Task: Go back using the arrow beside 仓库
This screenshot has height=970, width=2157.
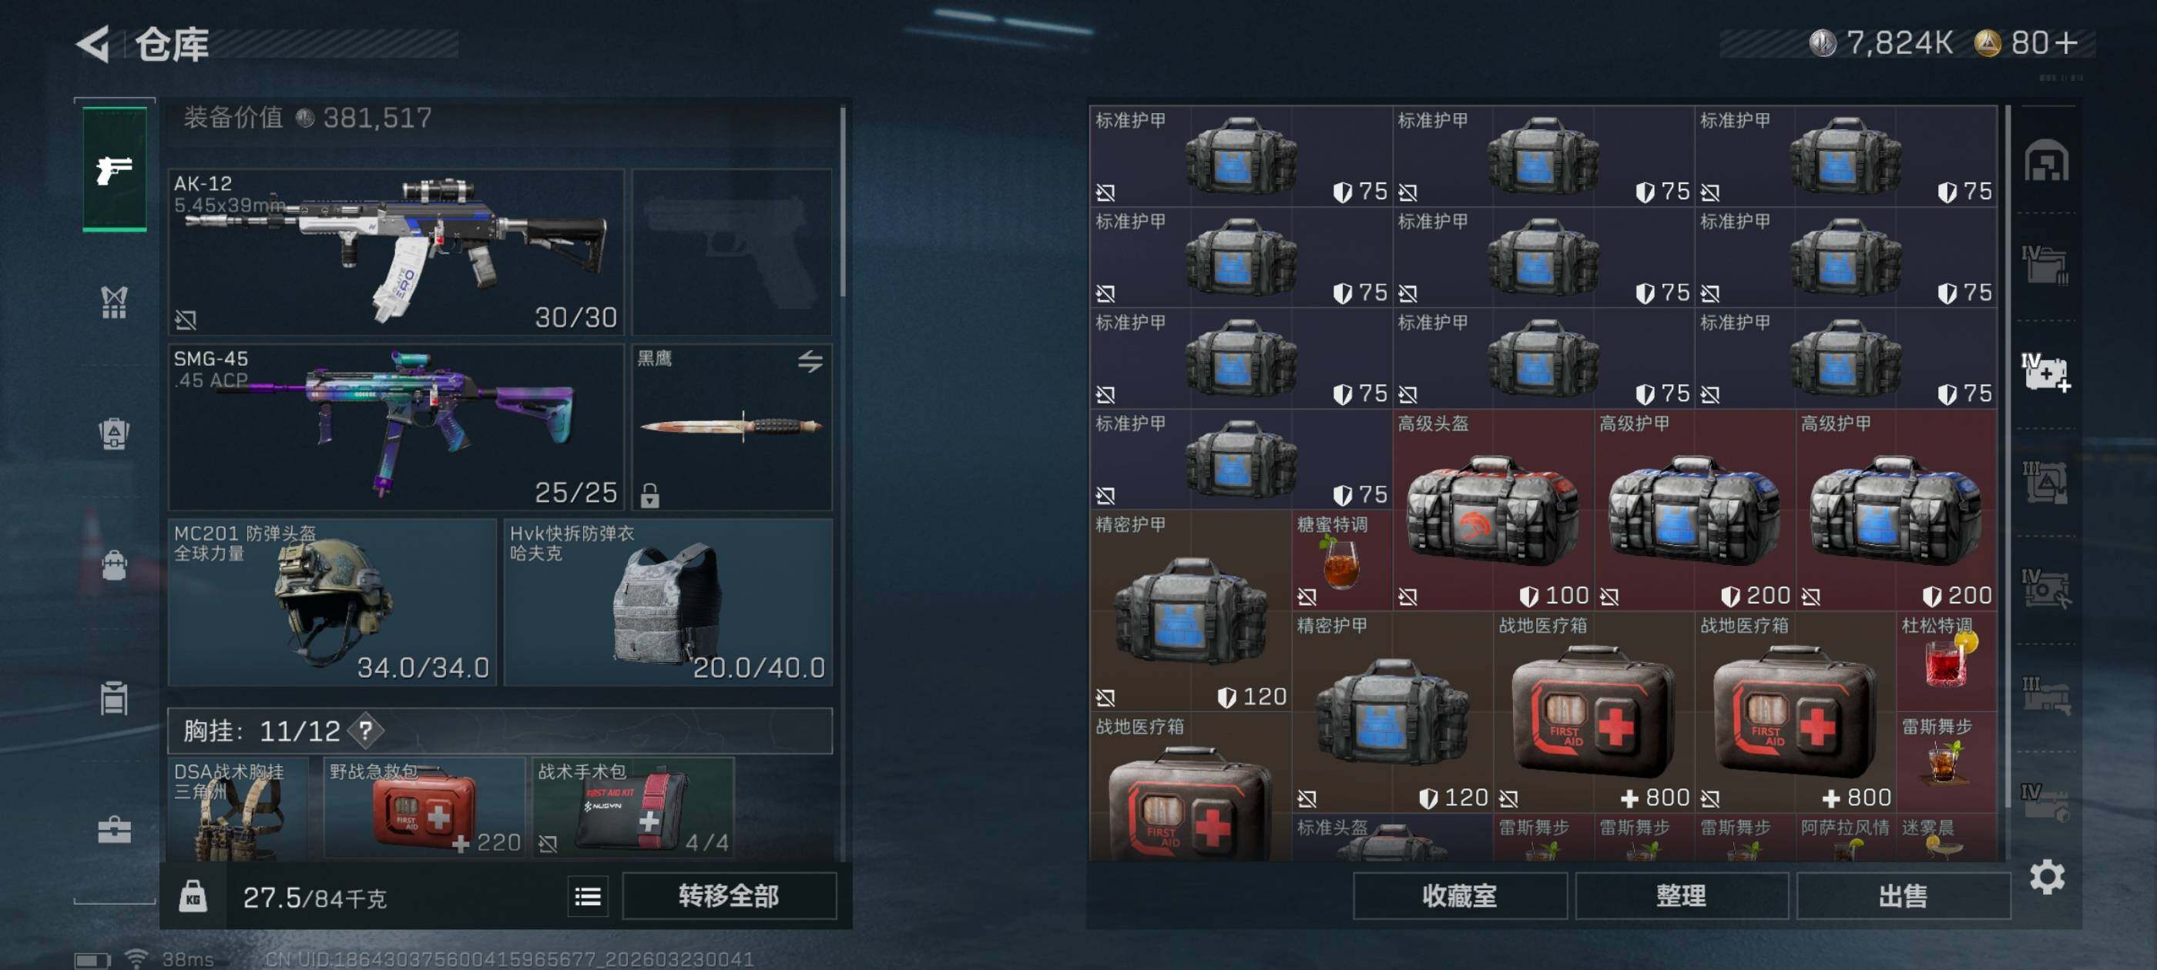Action: click(x=93, y=44)
